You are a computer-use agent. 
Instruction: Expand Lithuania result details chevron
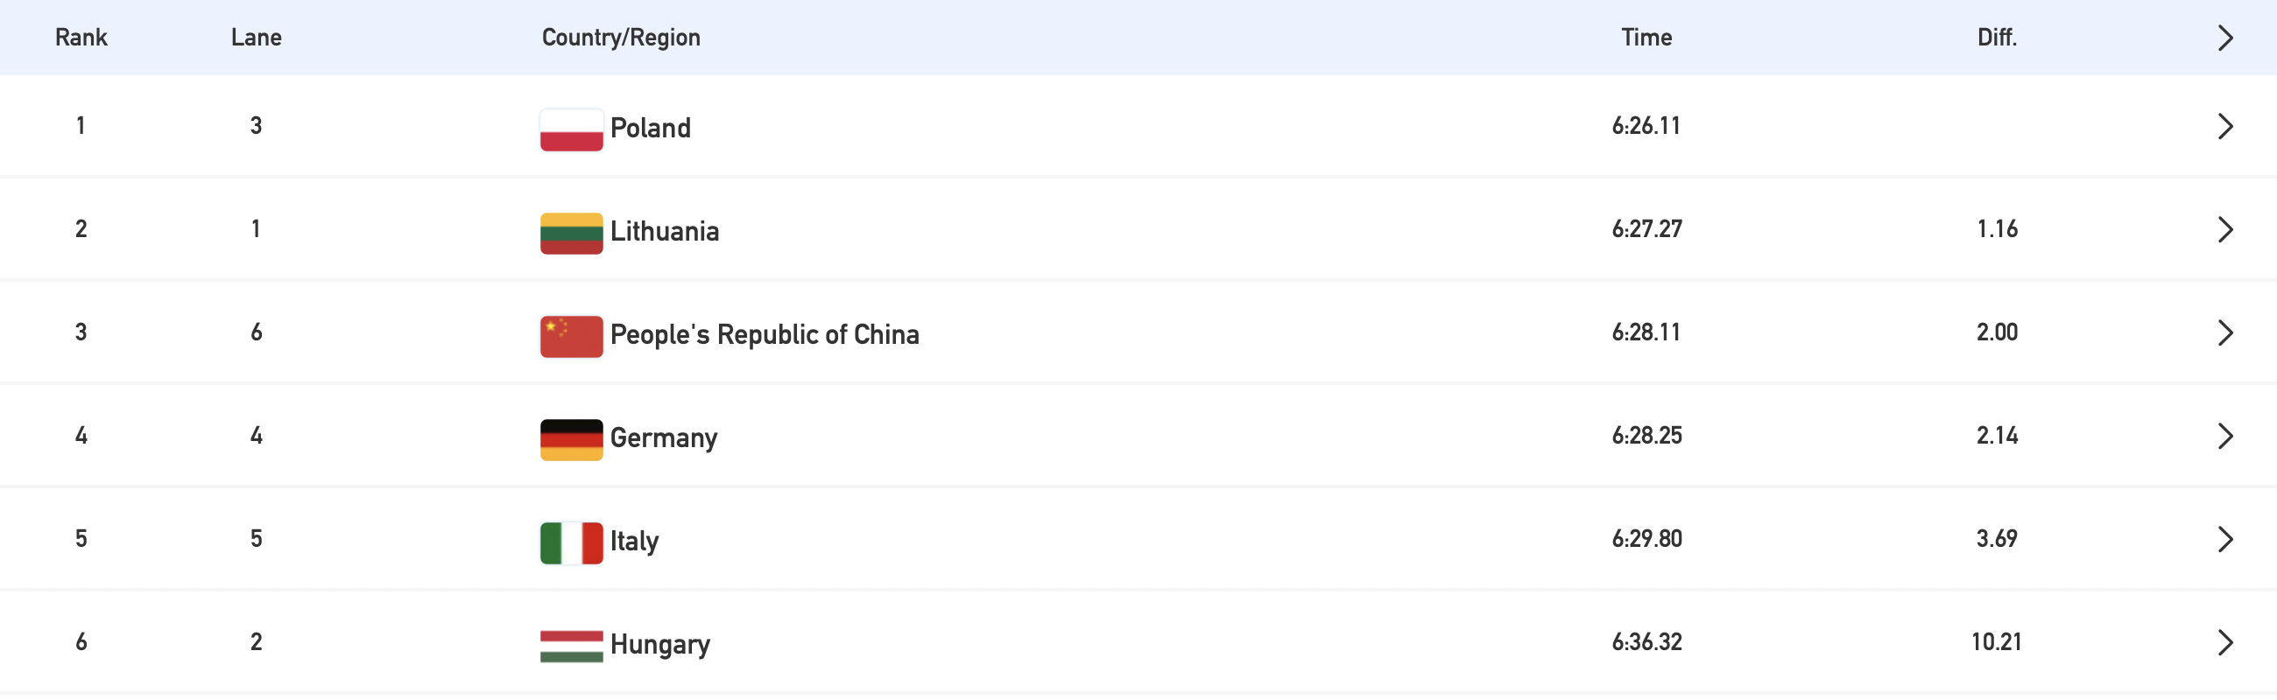(2224, 229)
